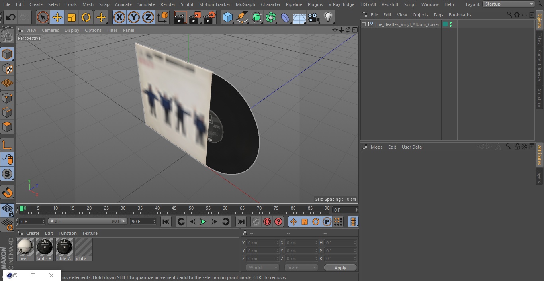Viewport: 544px width, 281px height.
Task: Open the Mesh menu
Action: [88, 4]
